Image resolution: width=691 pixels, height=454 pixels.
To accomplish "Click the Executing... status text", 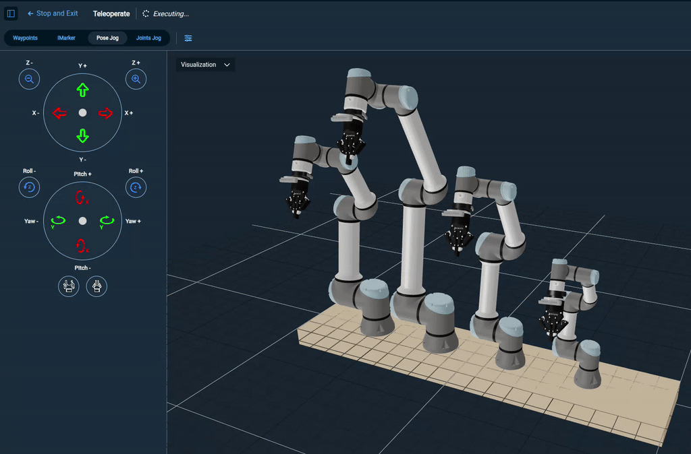I will [x=171, y=14].
